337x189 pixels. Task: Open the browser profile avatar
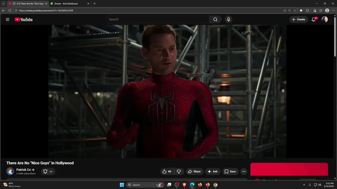[x=327, y=10]
